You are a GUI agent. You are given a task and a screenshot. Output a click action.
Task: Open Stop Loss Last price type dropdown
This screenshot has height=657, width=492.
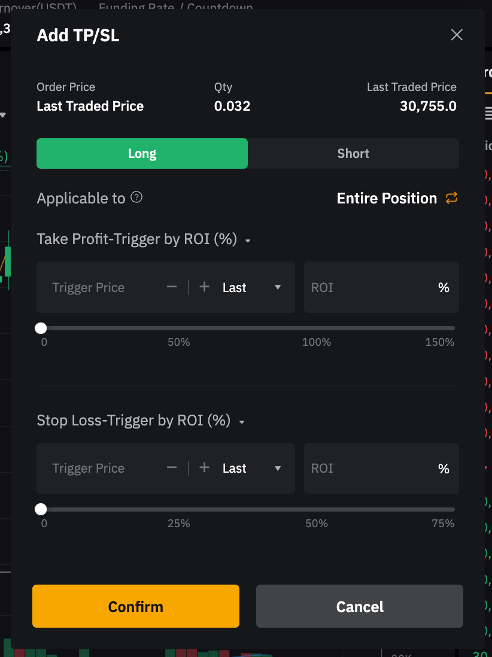251,468
